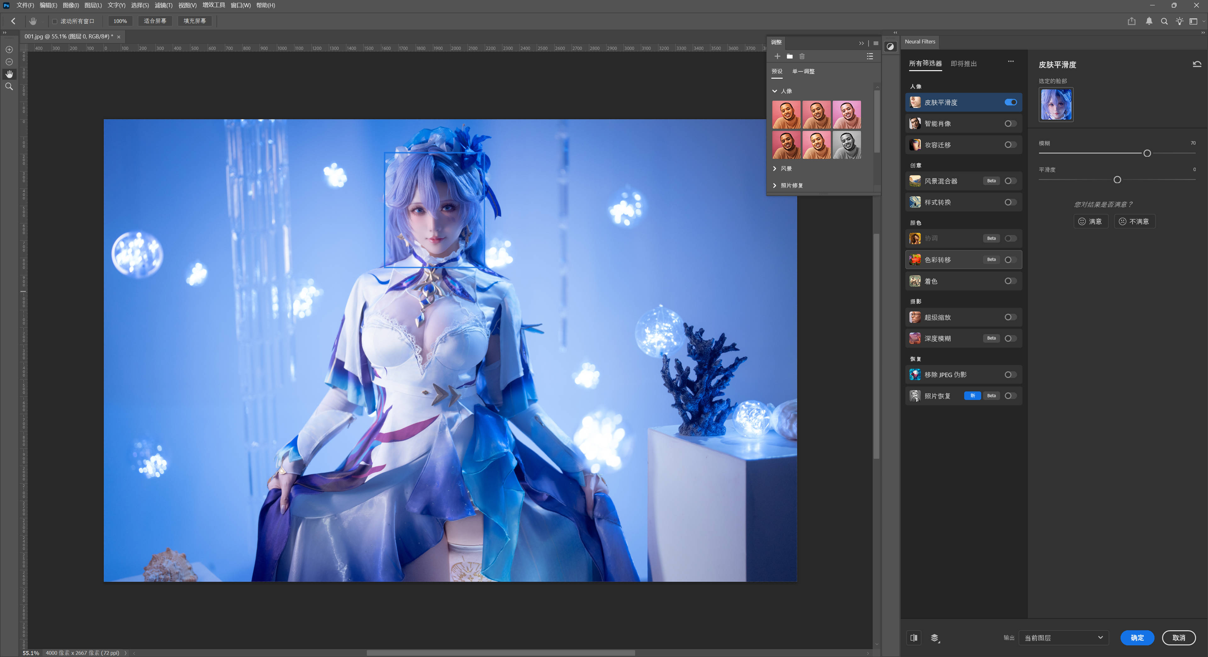Turn on the 移除 JPEG 伪影 toggle

(1010, 375)
